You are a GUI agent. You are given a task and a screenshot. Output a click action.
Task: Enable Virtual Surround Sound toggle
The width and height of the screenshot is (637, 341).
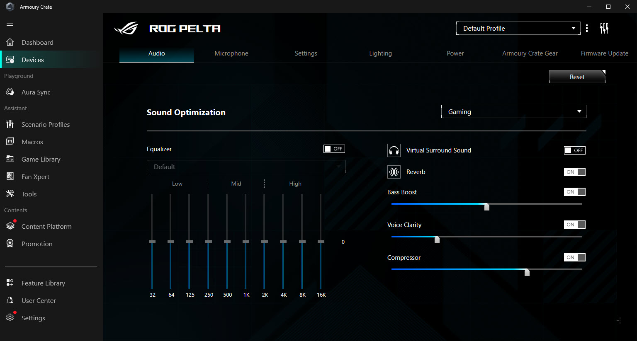click(575, 150)
